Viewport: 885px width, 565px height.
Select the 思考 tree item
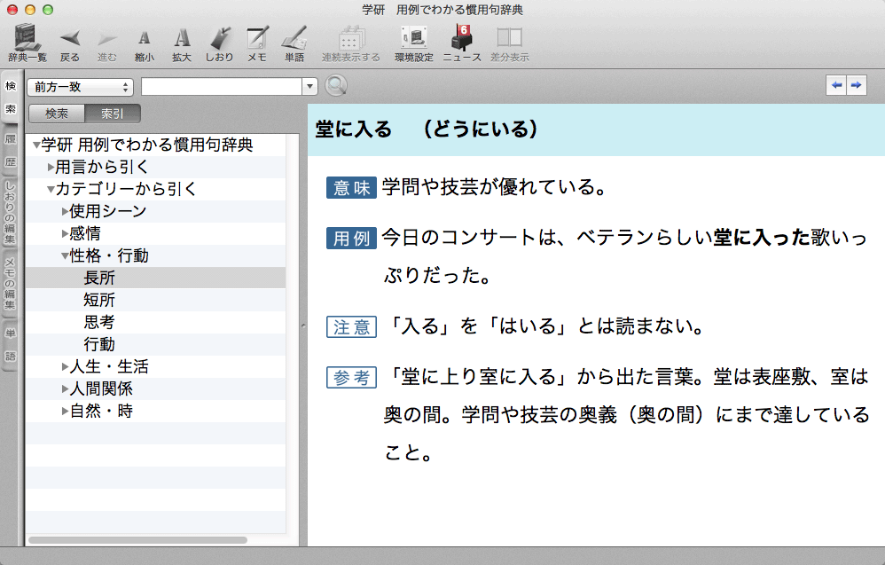156,322
